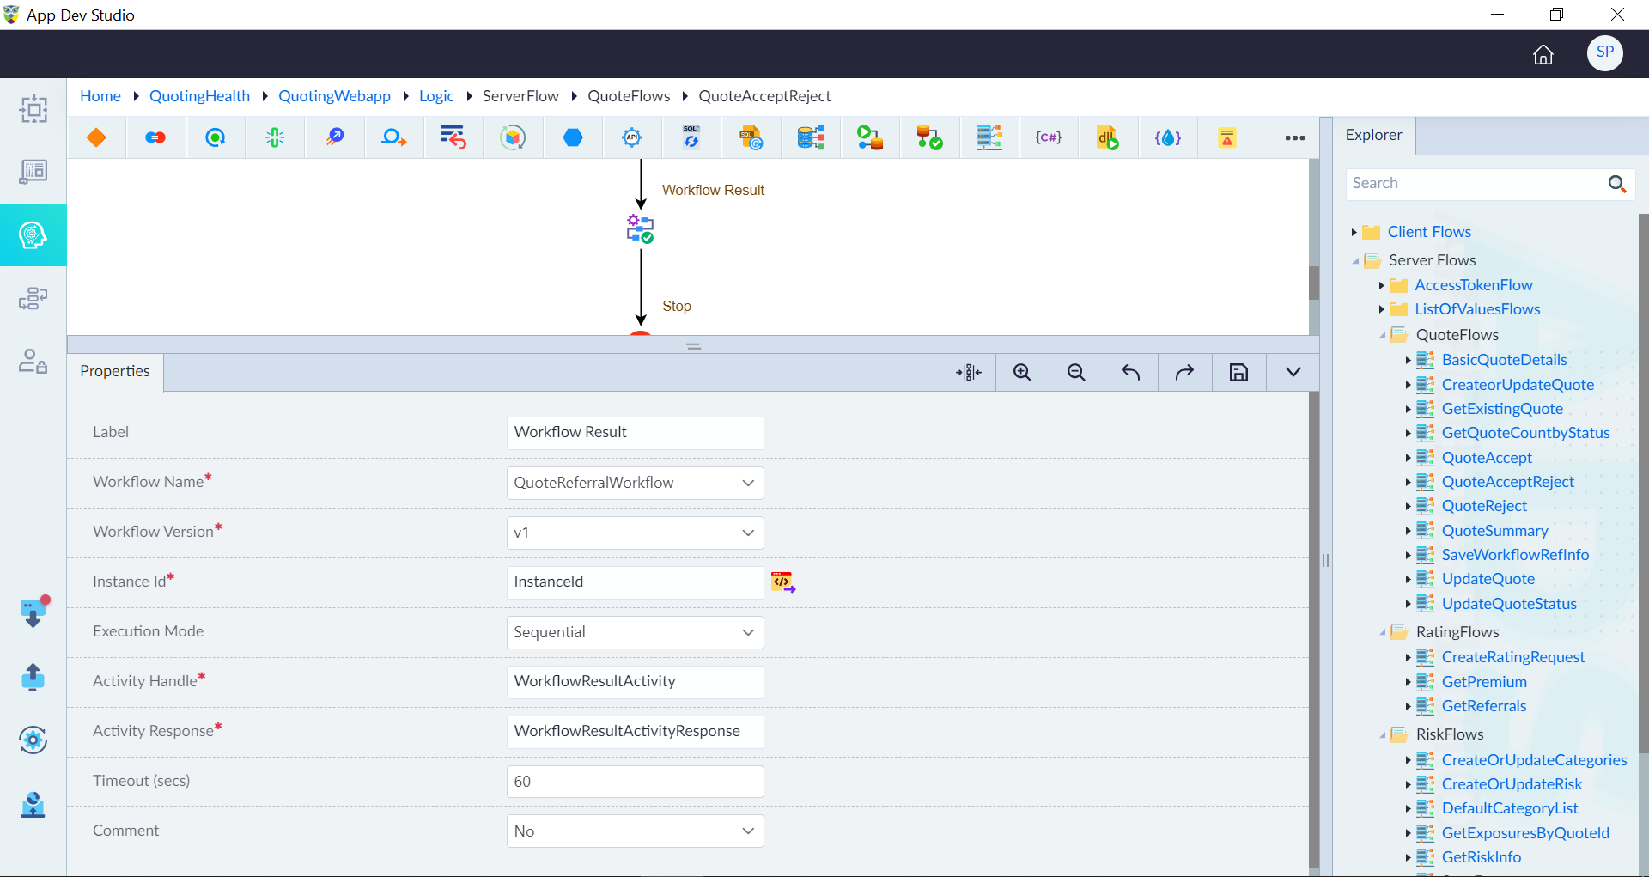This screenshot has height=877, width=1649.
Task: Open GetPremium flow in Explorer tree
Action: [x=1484, y=682]
